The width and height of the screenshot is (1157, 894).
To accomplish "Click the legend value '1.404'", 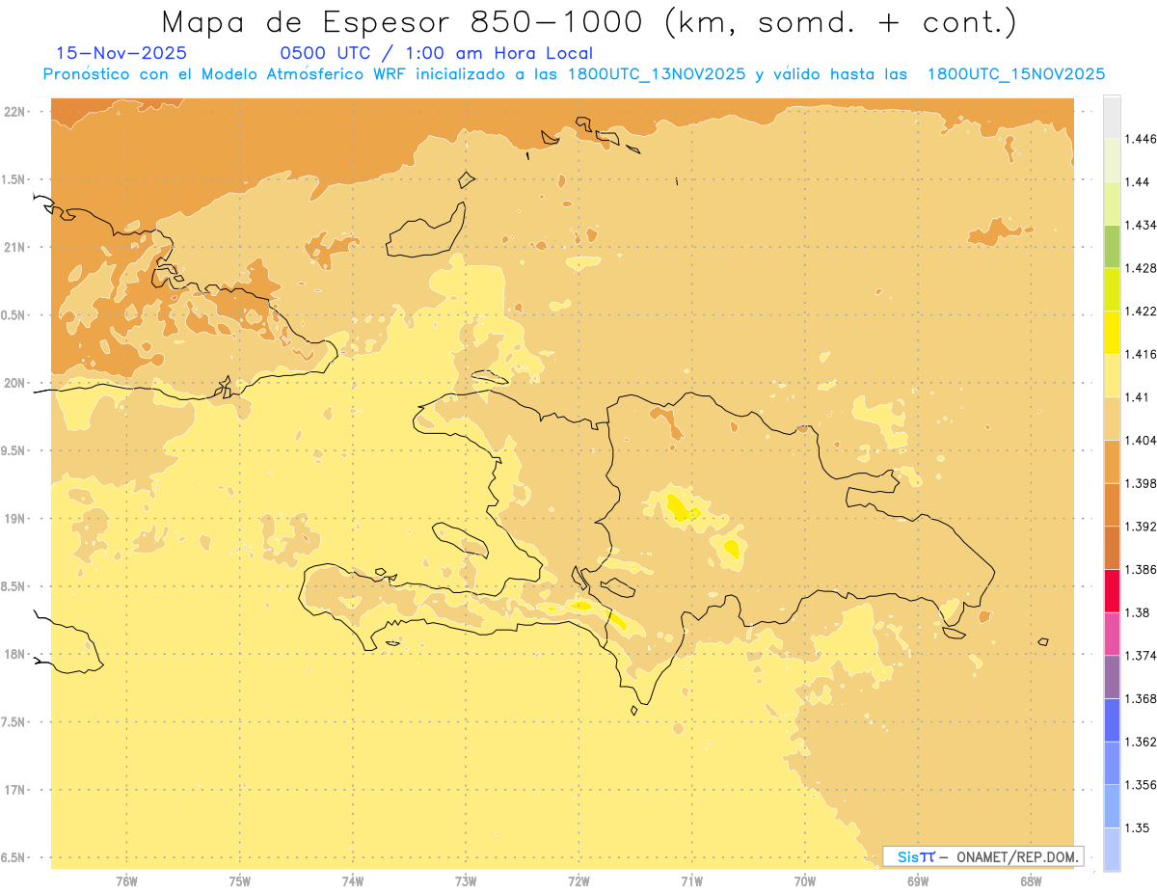I will point(1142,440).
